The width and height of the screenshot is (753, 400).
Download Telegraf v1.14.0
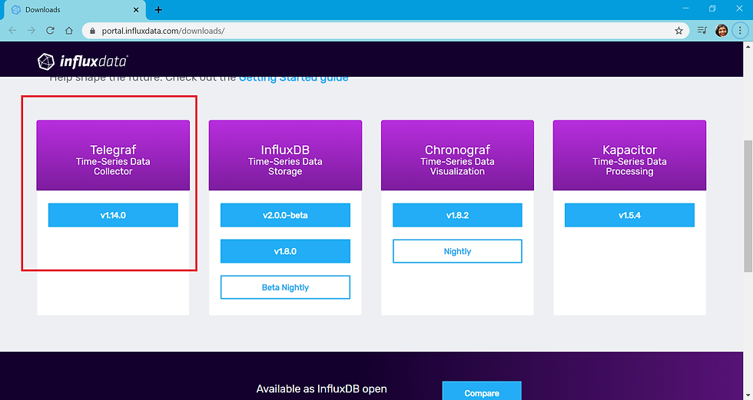(113, 215)
